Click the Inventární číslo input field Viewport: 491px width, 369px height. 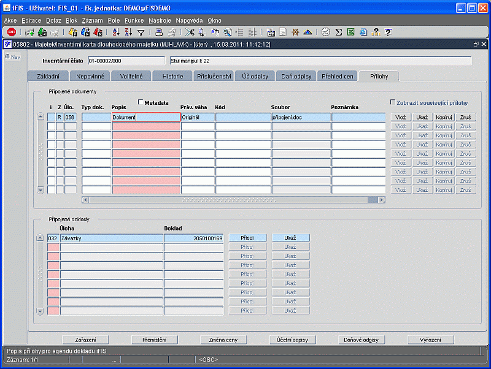point(126,61)
